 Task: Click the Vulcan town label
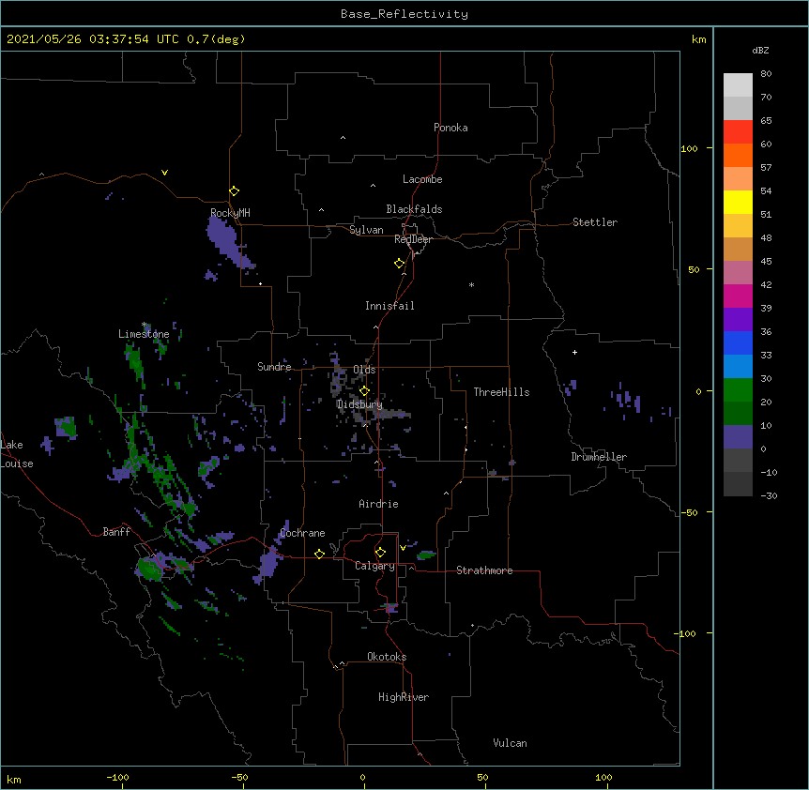tap(510, 743)
